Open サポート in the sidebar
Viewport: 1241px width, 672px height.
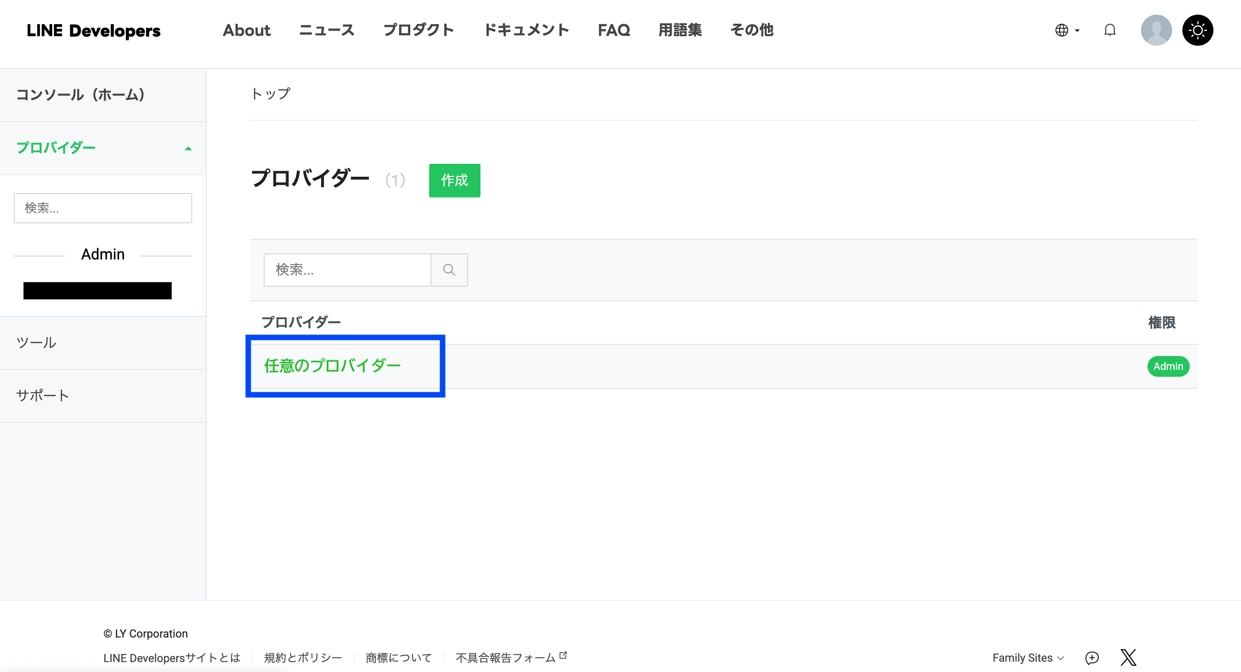tap(42, 396)
